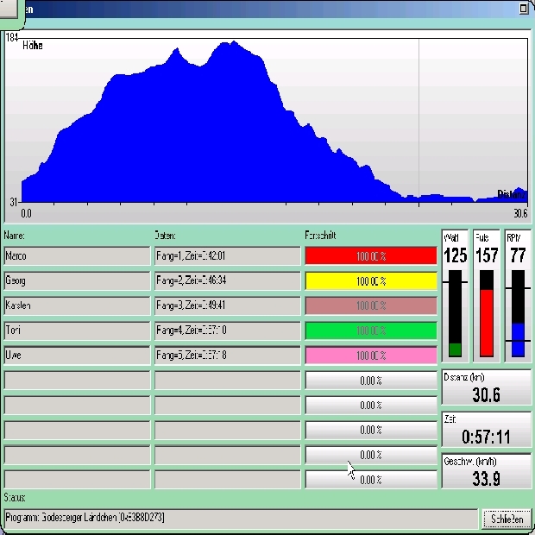The width and height of the screenshot is (535, 535).
Task: Click the window control button in title bar
Action: (524, 8)
